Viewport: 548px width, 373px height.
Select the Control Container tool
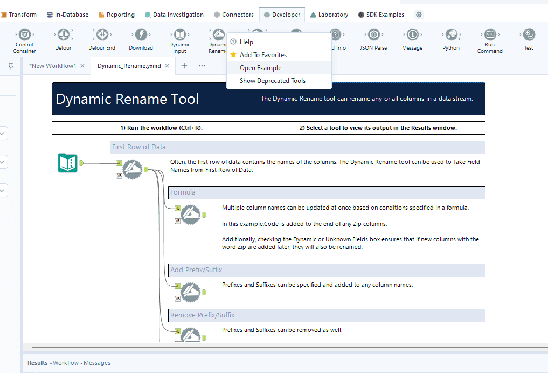24,36
